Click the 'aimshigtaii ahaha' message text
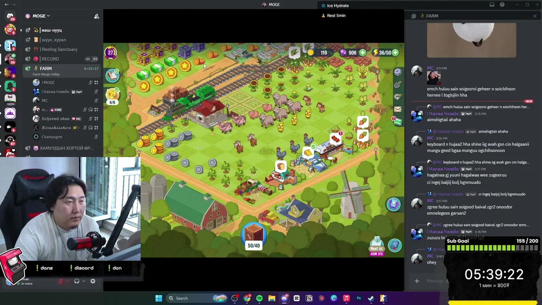542x305 pixels. click(x=443, y=120)
